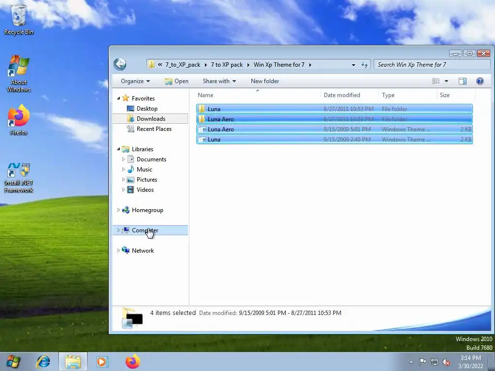Click the Change your view icon

coord(436,81)
